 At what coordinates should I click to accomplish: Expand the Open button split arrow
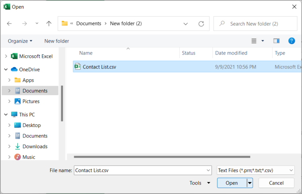[249, 183]
